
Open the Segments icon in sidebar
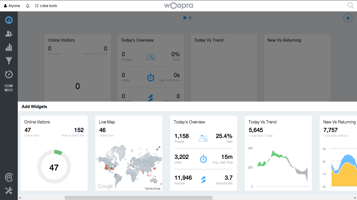point(9,88)
